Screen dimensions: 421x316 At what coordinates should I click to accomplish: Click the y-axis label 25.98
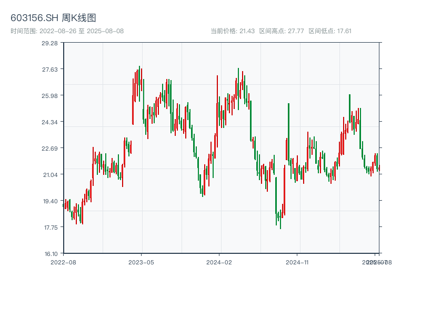[49, 96]
